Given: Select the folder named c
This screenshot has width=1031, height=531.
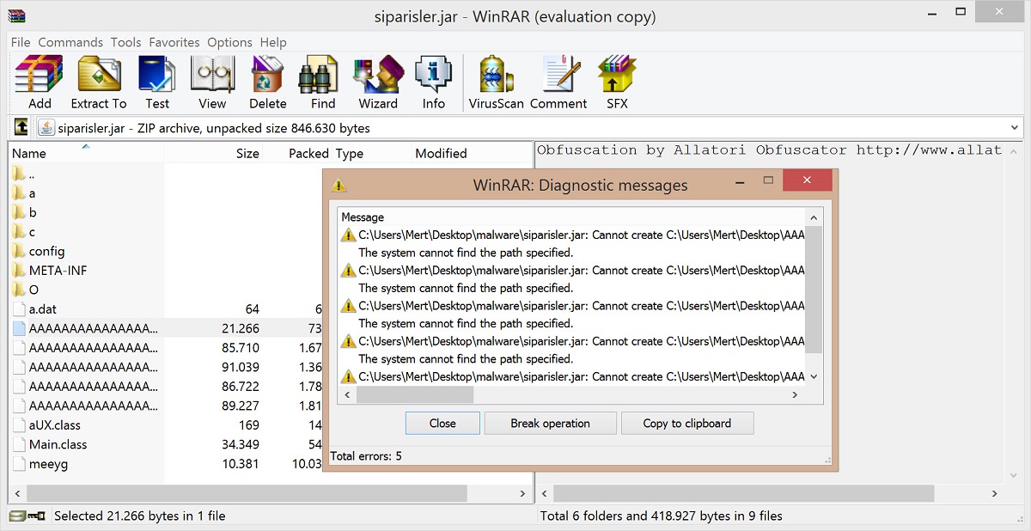Looking at the screenshot, I should pyautogui.click(x=32, y=232).
